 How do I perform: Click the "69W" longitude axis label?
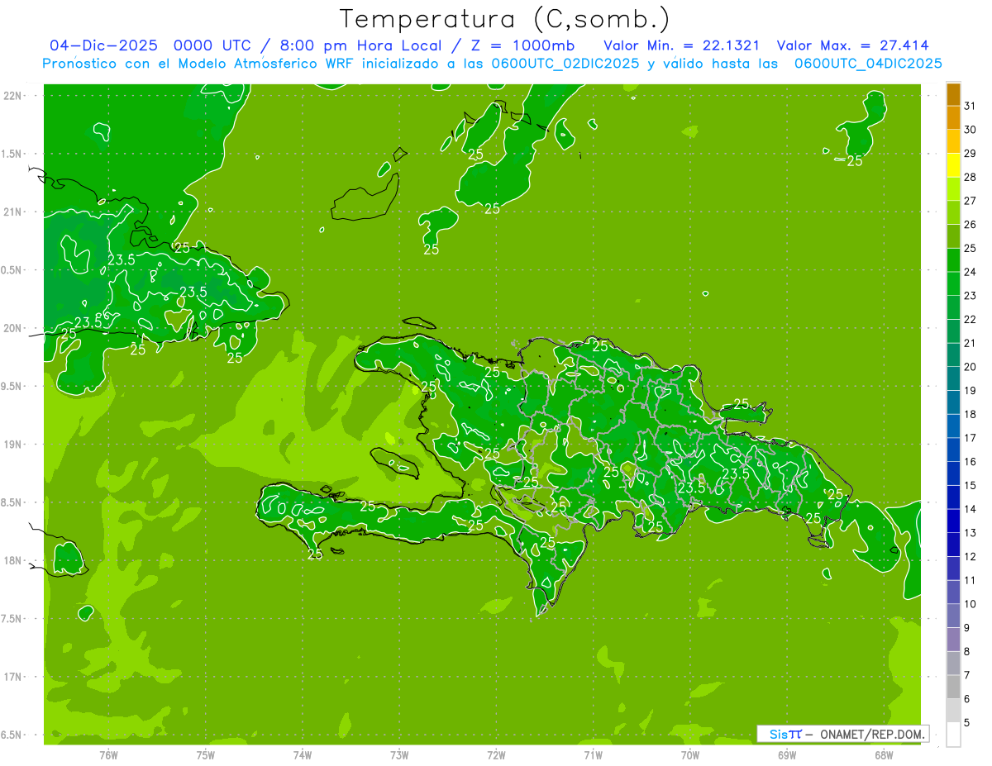(787, 755)
